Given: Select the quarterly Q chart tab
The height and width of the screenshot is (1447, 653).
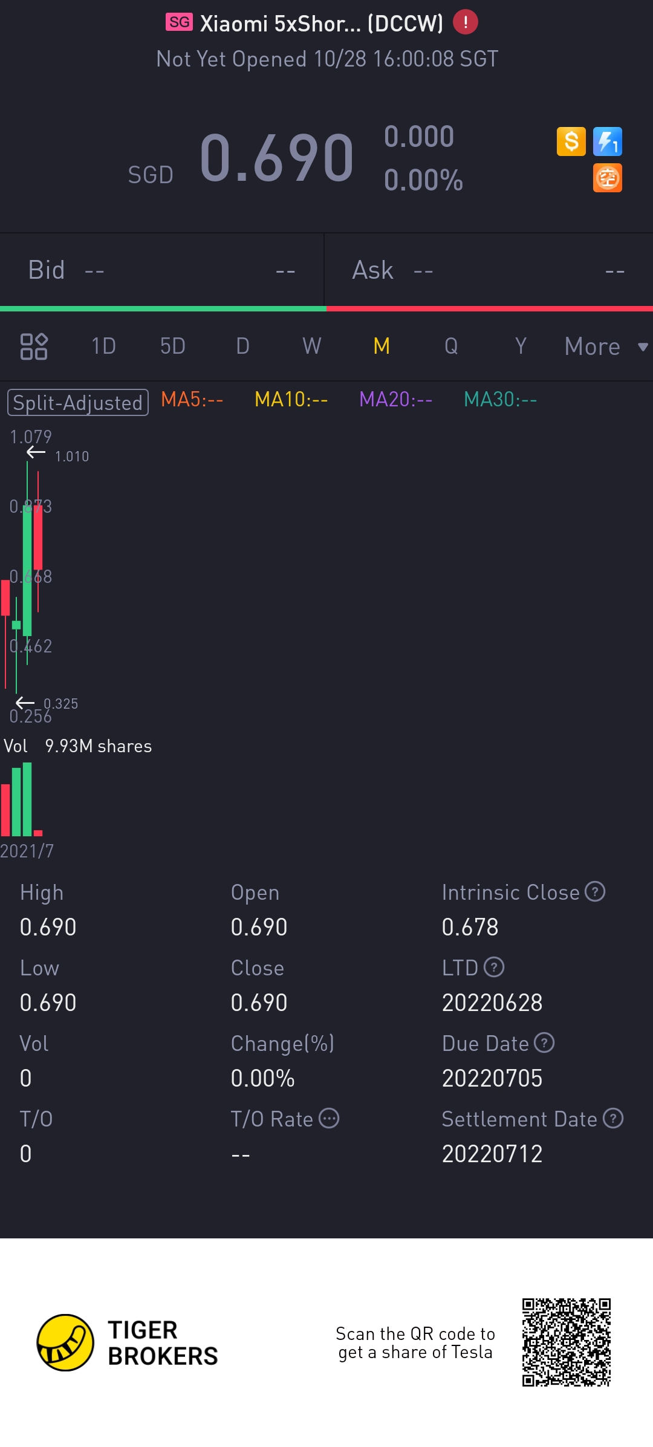Looking at the screenshot, I should [x=451, y=346].
